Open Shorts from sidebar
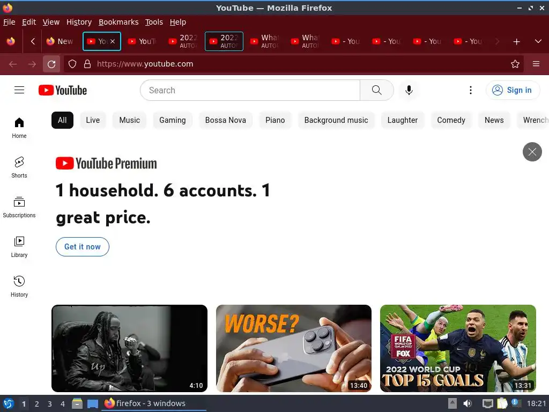 pyautogui.click(x=19, y=167)
